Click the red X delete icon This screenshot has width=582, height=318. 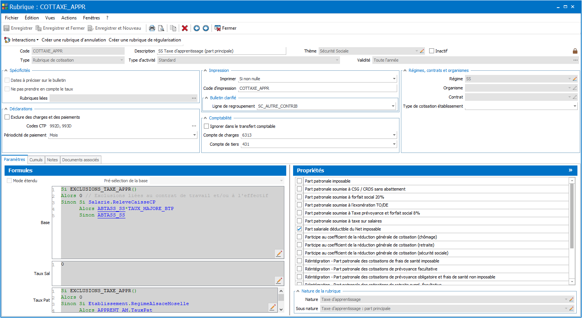tap(185, 28)
